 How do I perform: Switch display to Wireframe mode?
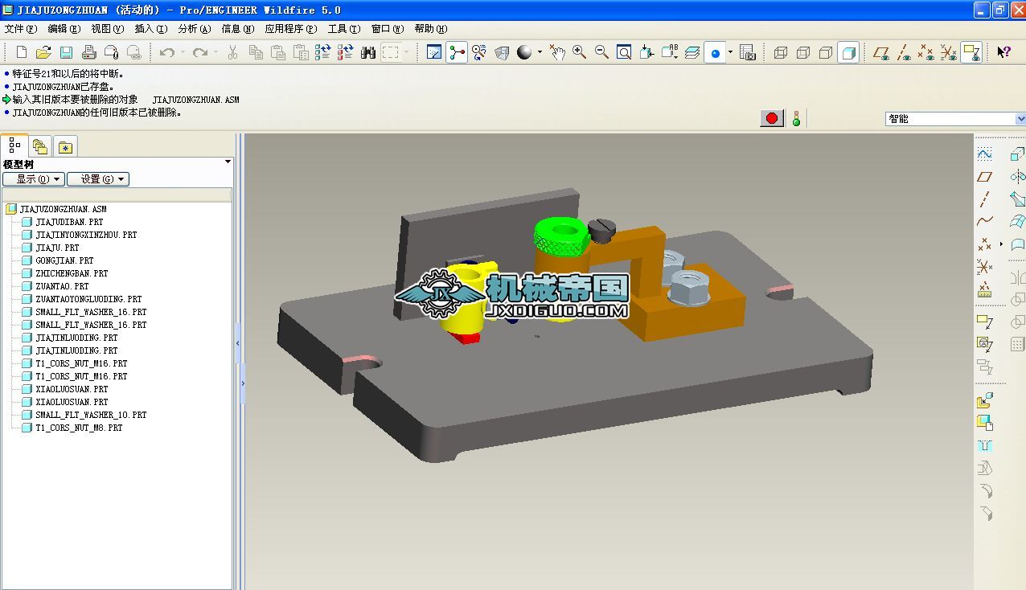pyautogui.click(x=780, y=52)
